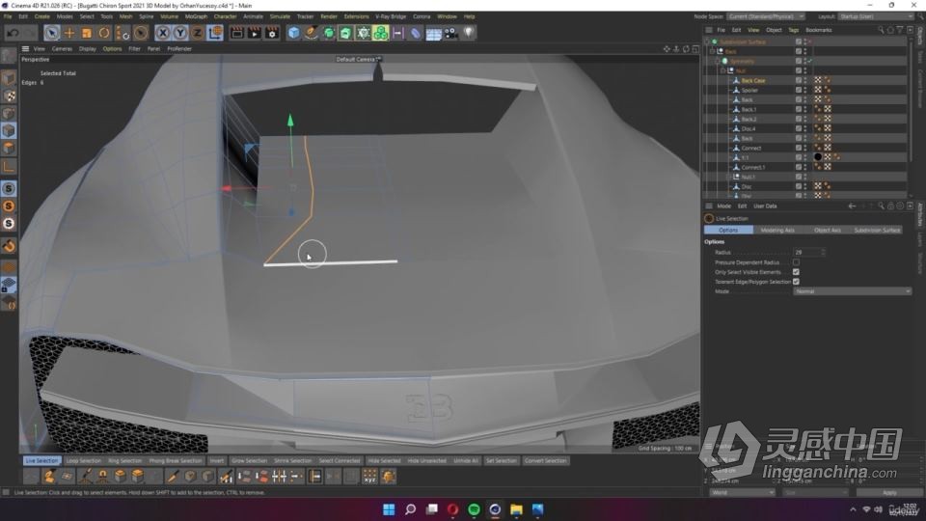Expand the Null.1 tree node
The height and width of the screenshot is (521, 926).
pos(729,177)
